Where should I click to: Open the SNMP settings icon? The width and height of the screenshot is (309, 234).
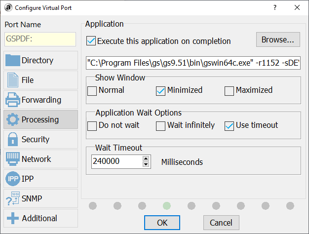click(13, 199)
